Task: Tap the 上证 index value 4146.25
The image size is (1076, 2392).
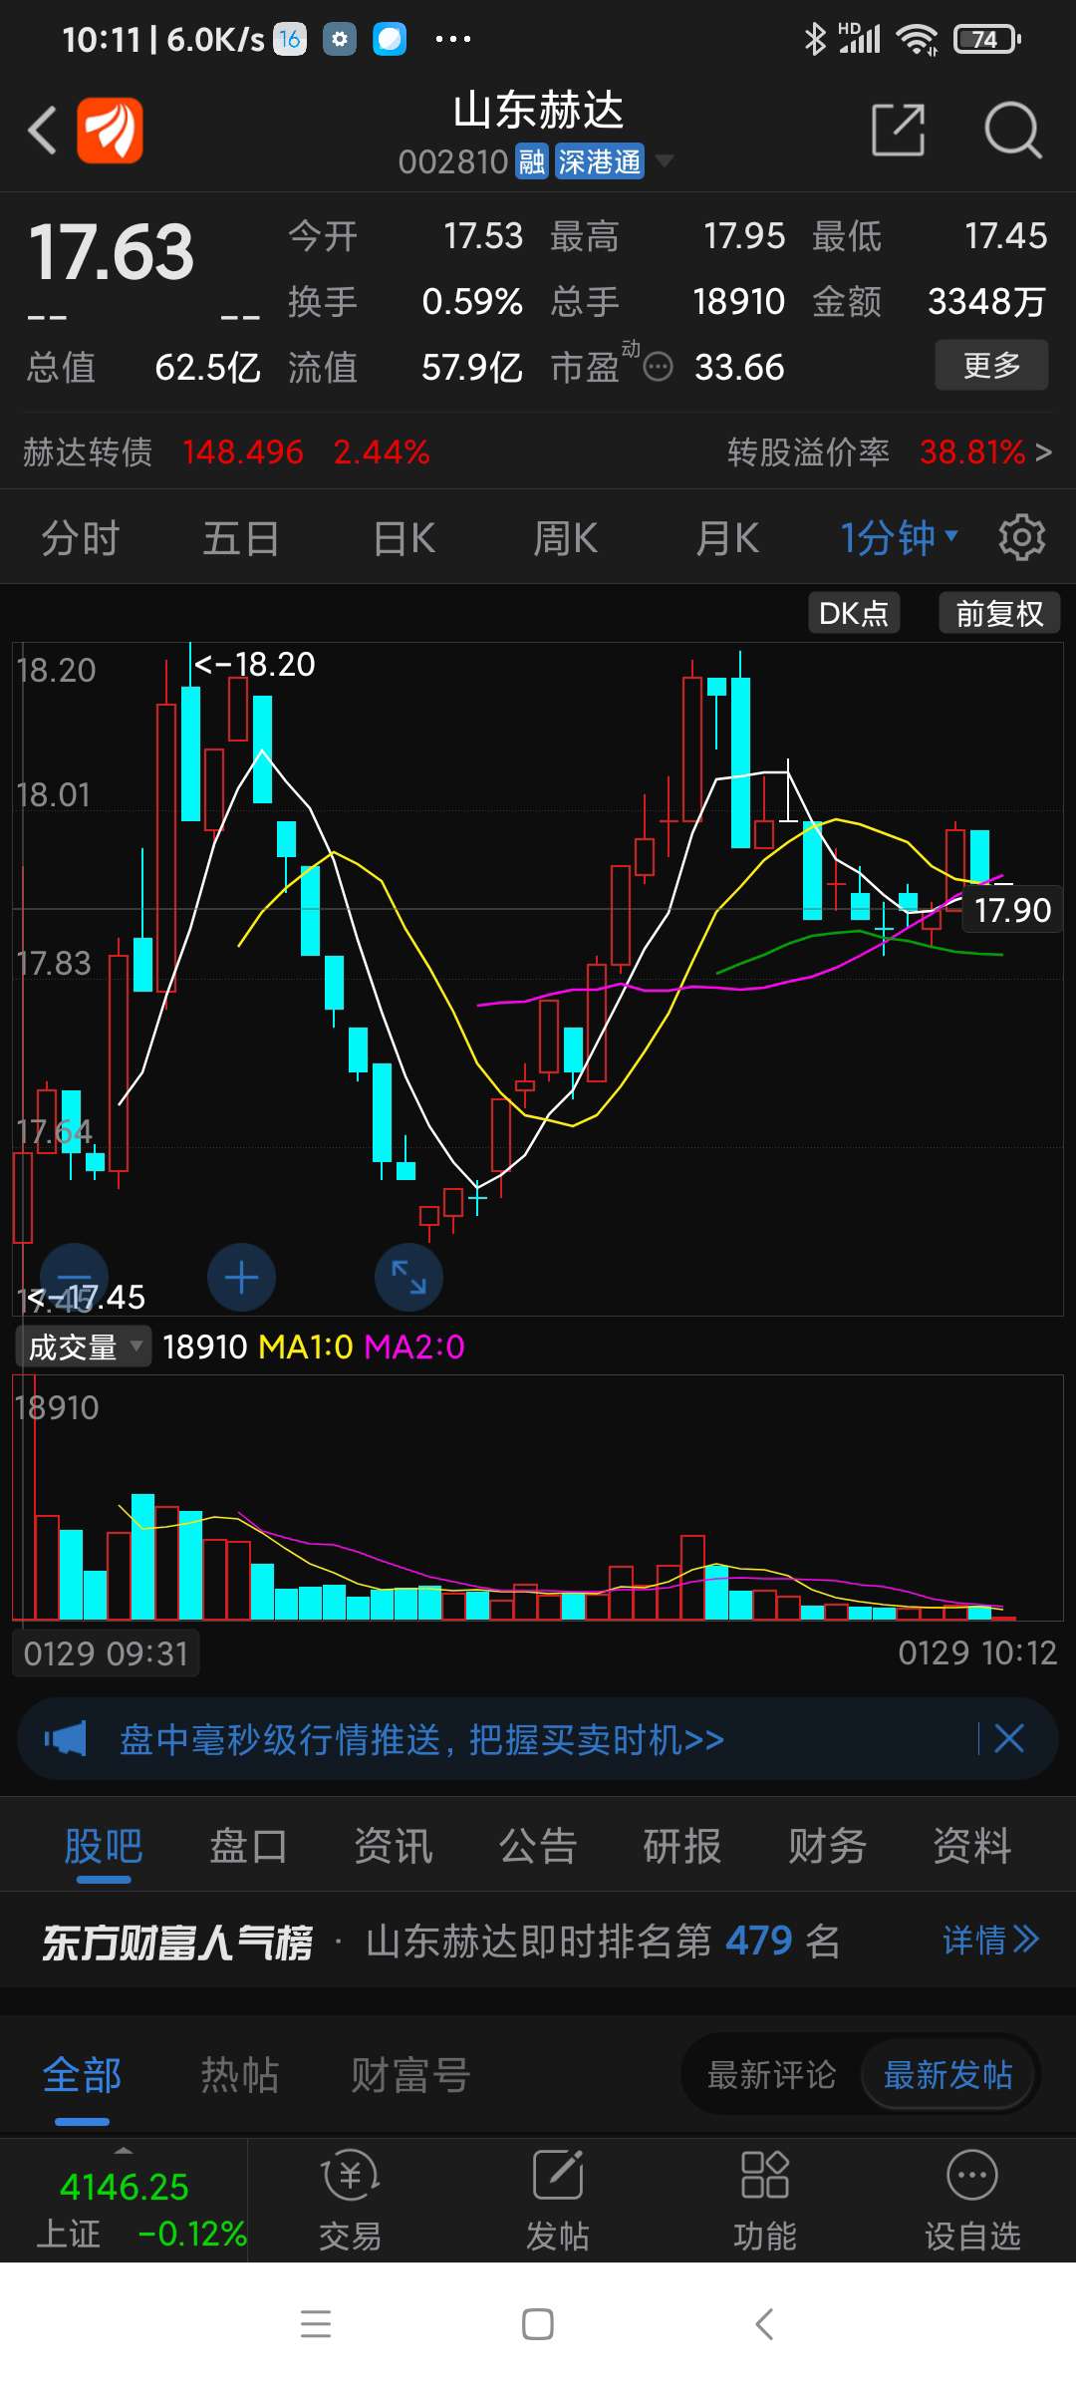Action: [125, 2187]
